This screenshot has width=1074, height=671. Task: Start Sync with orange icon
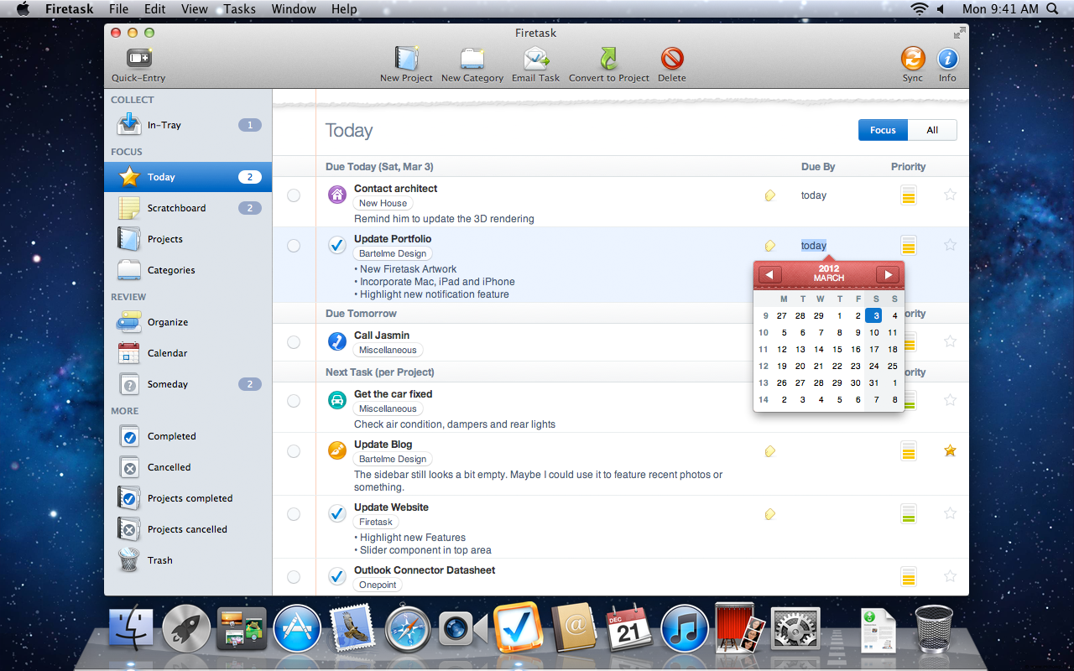coord(913,58)
